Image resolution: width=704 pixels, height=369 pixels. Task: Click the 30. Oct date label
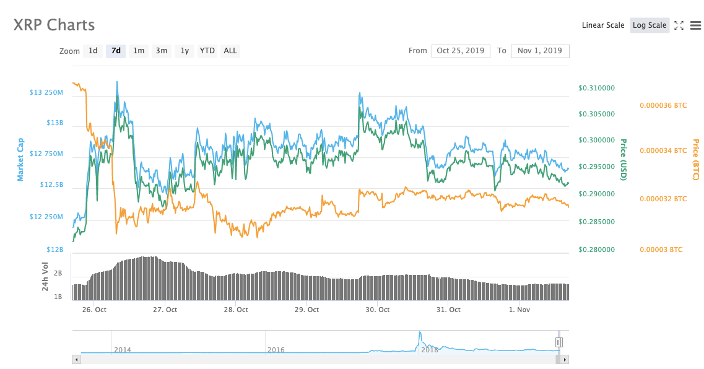[x=378, y=310]
